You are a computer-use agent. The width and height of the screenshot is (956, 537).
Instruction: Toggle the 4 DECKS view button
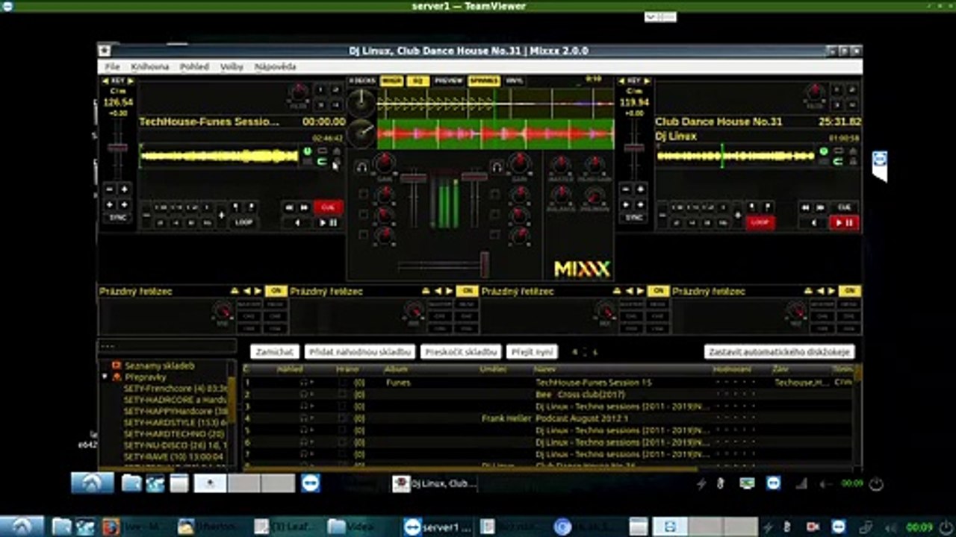[362, 81]
